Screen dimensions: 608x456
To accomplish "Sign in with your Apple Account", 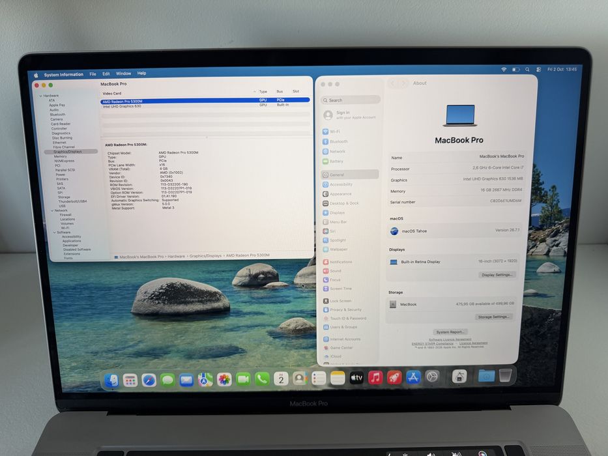I will click(x=350, y=115).
